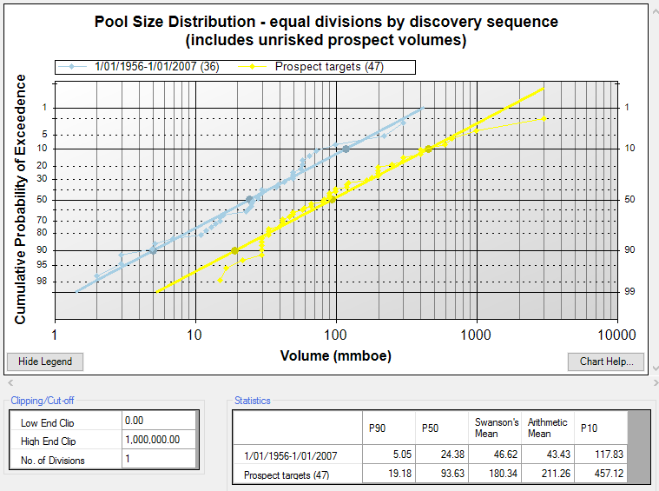Click the blue P50 marker on the fitted line

pyautogui.click(x=249, y=199)
